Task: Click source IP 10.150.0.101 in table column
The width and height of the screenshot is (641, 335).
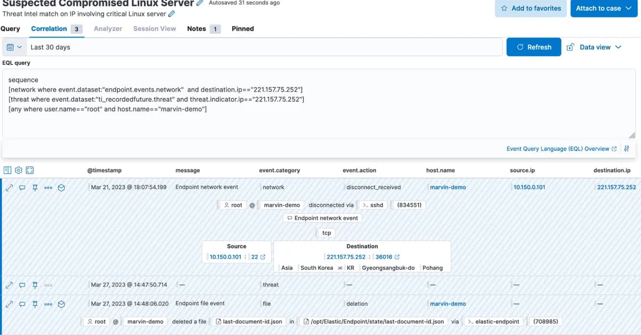Action: pyautogui.click(x=529, y=187)
